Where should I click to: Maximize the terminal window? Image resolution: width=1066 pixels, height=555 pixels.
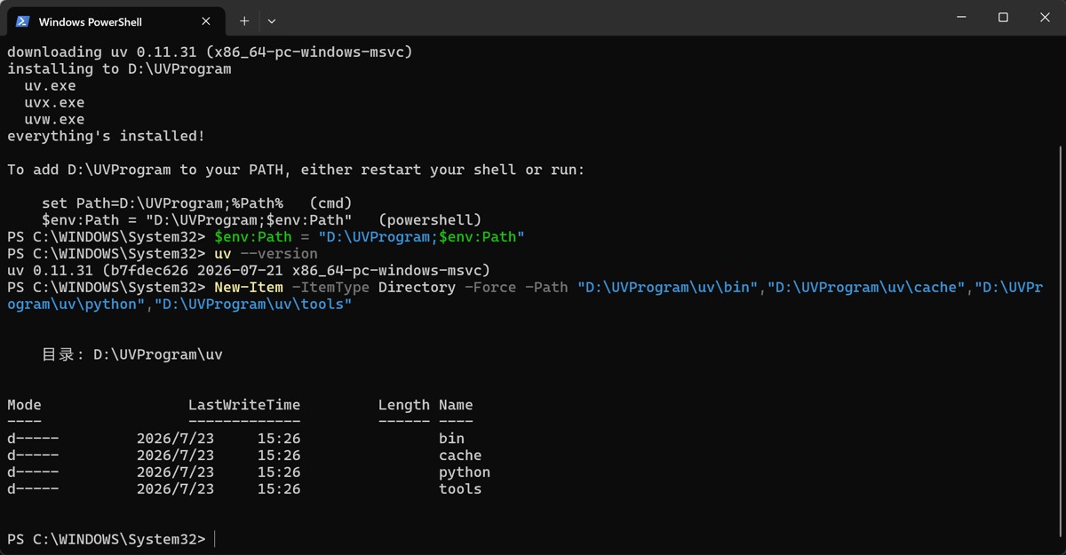pyautogui.click(x=1003, y=18)
